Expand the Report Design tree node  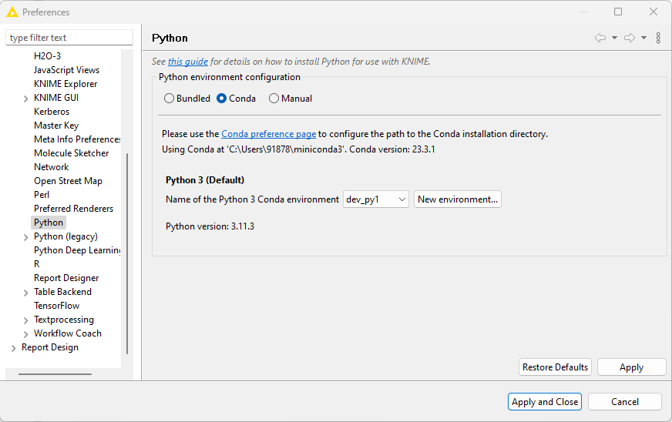click(13, 348)
